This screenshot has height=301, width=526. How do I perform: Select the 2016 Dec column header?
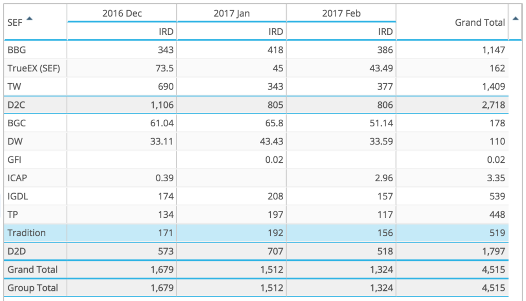pyautogui.click(x=122, y=13)
